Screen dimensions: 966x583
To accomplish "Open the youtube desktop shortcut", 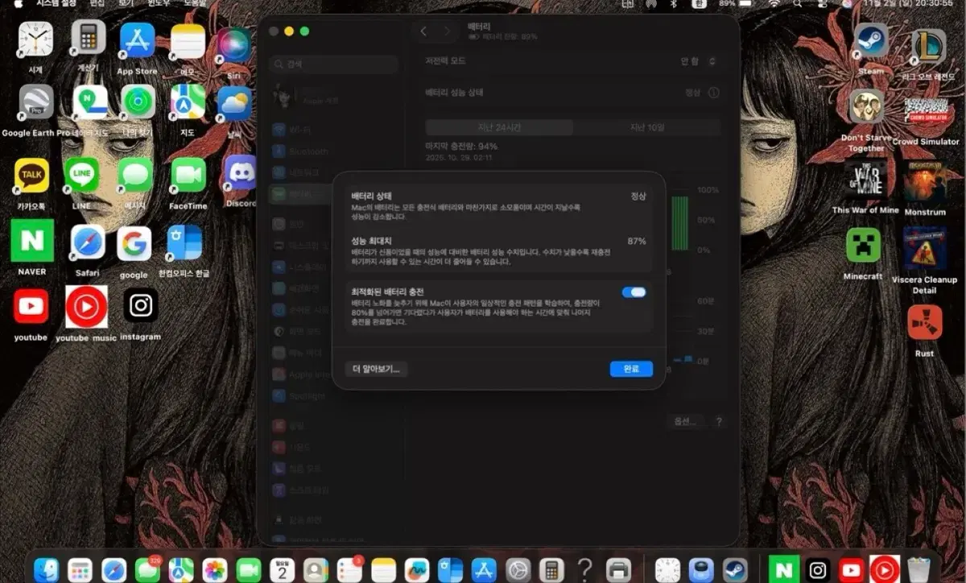I will 31,307.
